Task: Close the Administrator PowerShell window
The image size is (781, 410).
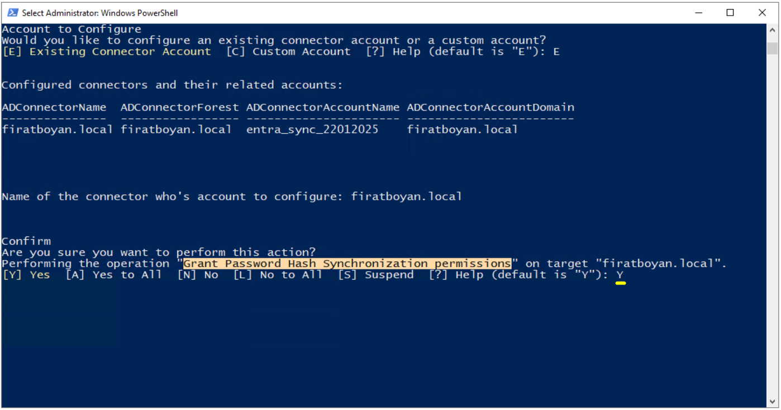Action: (x=762, y=12)
